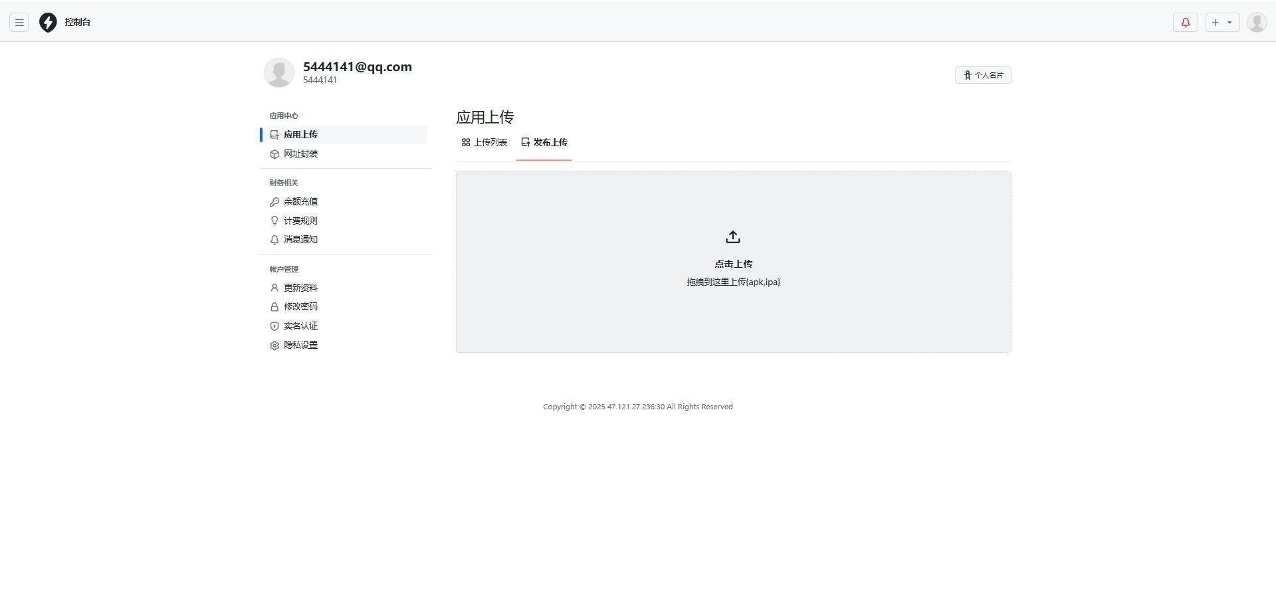Select 应用上传 in the sidebar
Image resolution: width=1276 pixels, height=612 pixels.
(x=300, y=135)
